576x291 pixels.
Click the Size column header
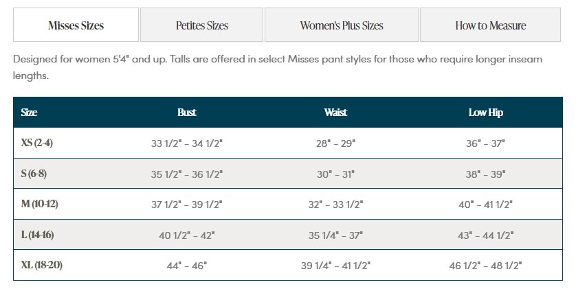pyautogui.click(x=29, y=113)
